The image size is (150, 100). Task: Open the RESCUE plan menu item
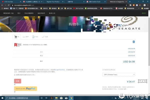click(8, 13)
